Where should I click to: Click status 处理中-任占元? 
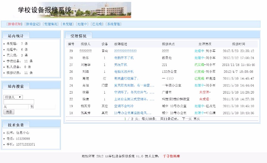205,106
